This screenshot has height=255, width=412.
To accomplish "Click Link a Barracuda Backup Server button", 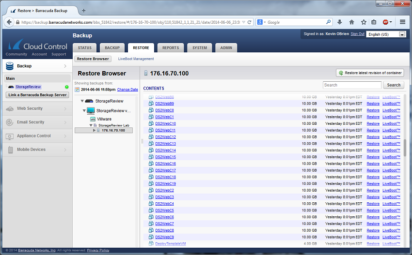I will pyautogui.click(x=37, y=95).
